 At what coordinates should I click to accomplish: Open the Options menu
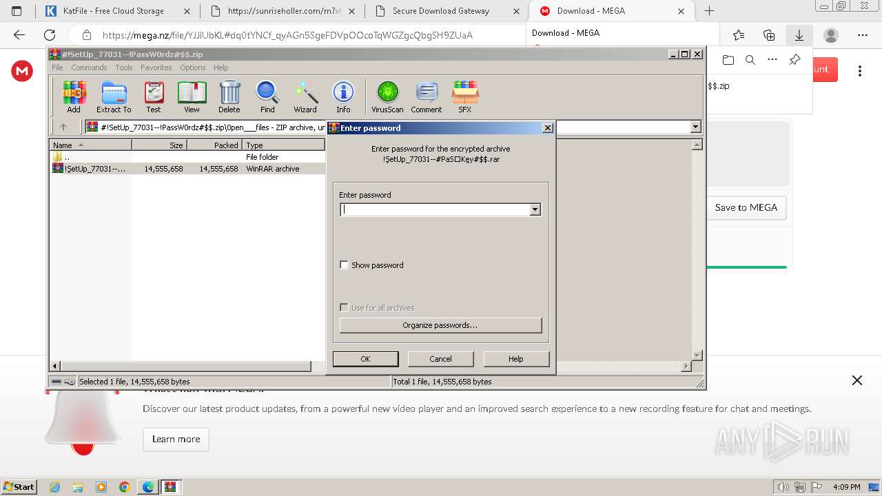193,68
